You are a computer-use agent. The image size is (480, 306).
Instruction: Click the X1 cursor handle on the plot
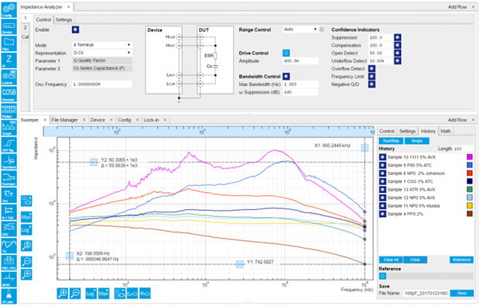[x=365, y=148]
